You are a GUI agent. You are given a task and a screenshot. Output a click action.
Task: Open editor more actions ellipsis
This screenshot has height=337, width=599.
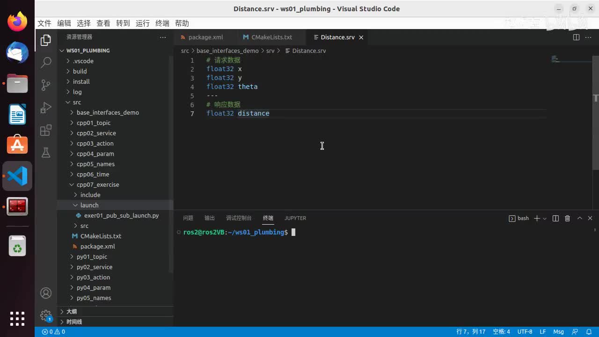pos(589,37)
